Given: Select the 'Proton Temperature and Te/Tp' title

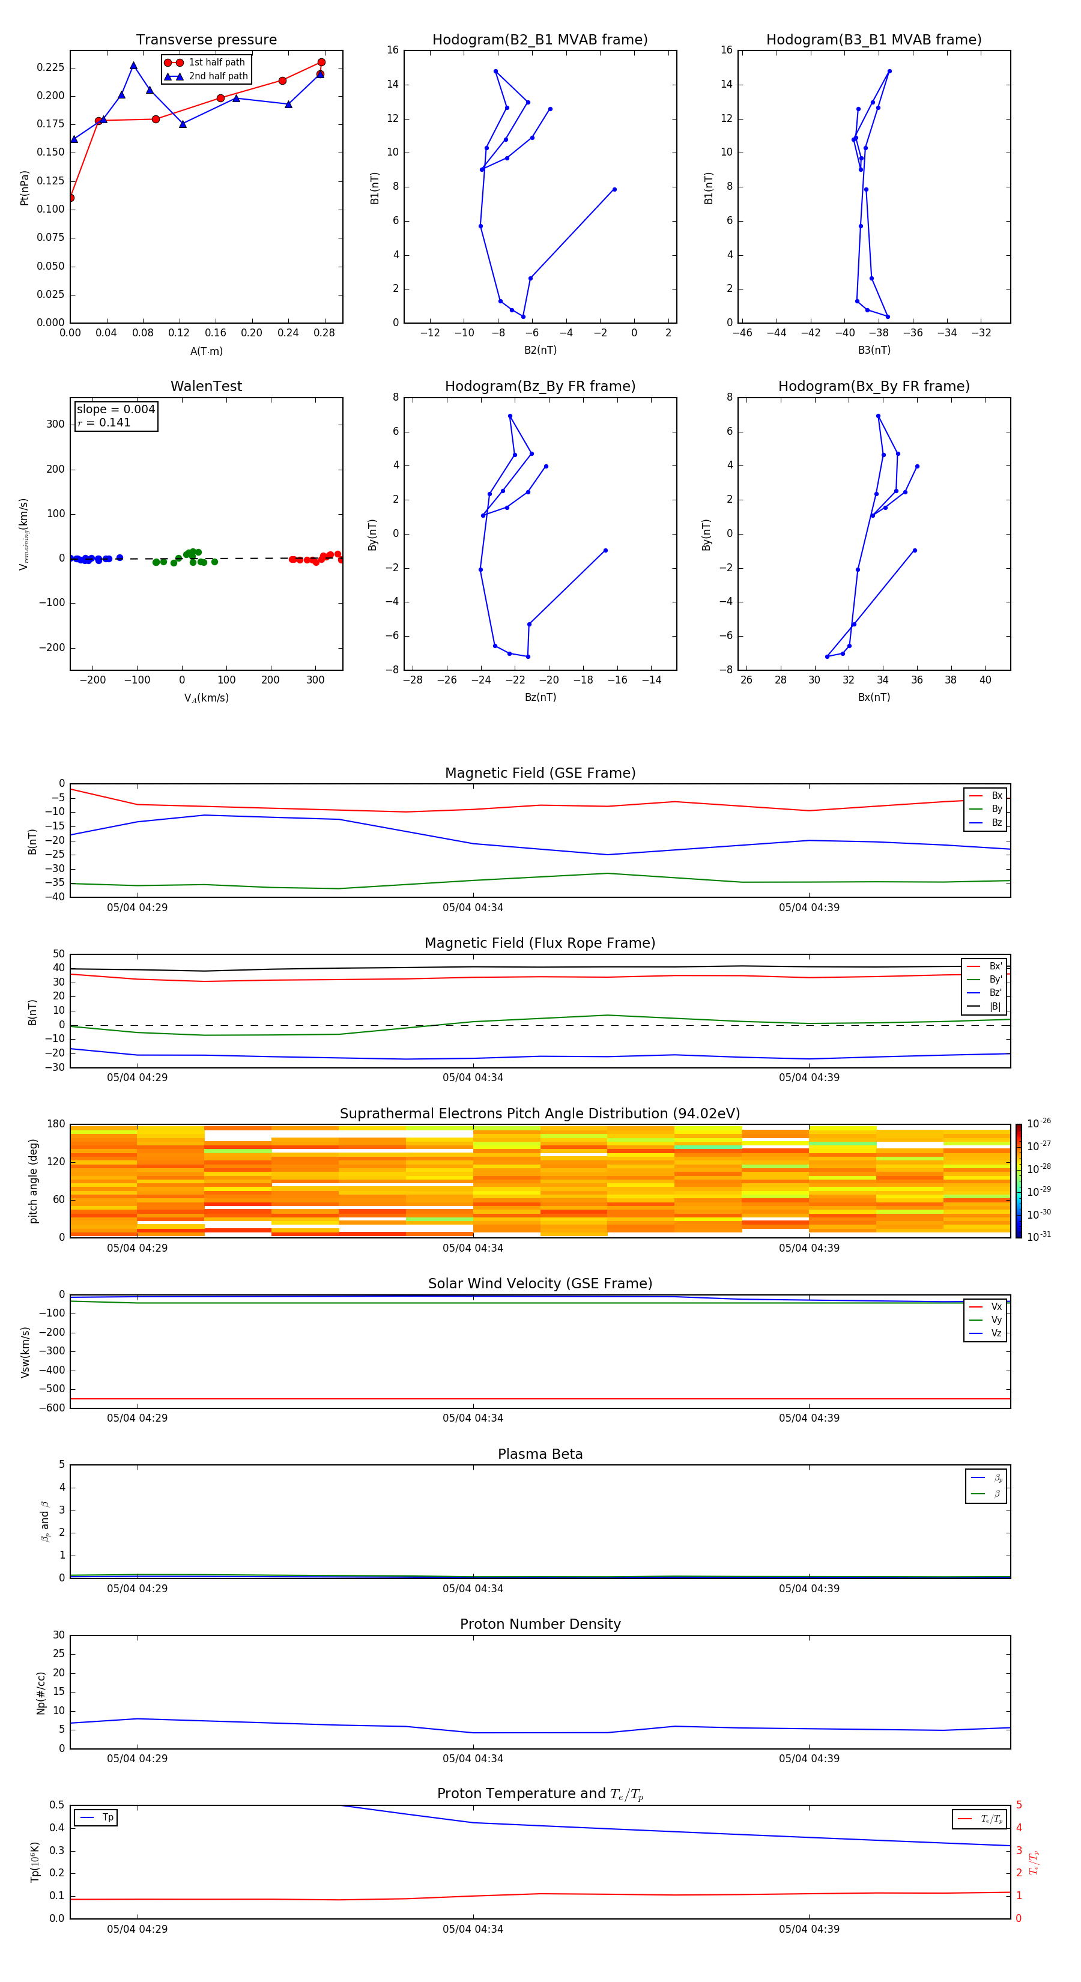Looking at the screenshot, I should click(540, 1794).
